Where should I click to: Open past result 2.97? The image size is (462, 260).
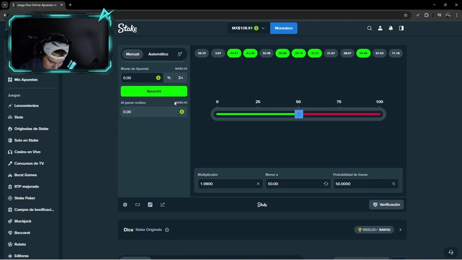click(218, 53)
